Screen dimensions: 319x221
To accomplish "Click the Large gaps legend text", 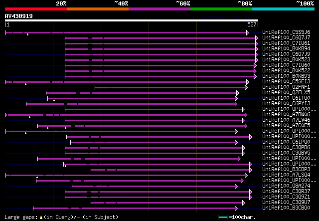I will [x=21, y=217].
